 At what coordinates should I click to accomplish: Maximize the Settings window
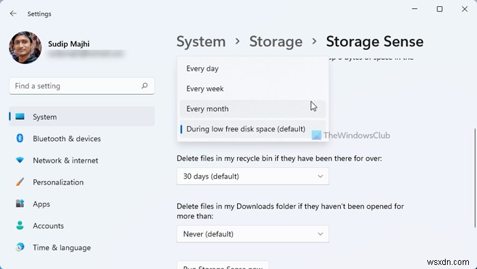click(440, 9)
